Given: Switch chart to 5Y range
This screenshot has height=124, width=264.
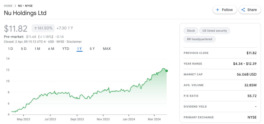Looking at the screenshot, I should click(x=92, y=49).
